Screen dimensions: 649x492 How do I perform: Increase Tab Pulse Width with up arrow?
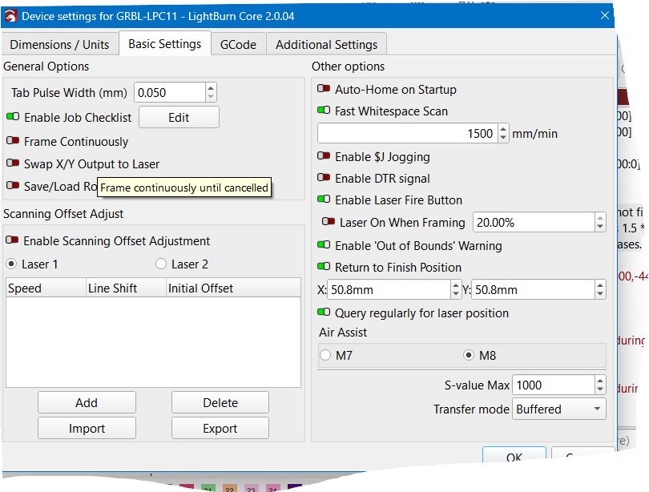[x=210, y=88]
